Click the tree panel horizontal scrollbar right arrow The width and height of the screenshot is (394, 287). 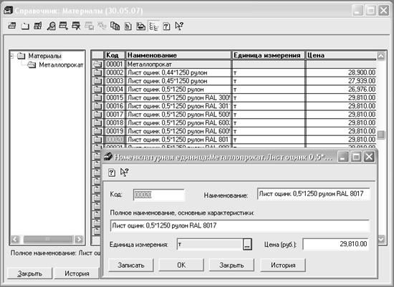click(x=79, y=239)
